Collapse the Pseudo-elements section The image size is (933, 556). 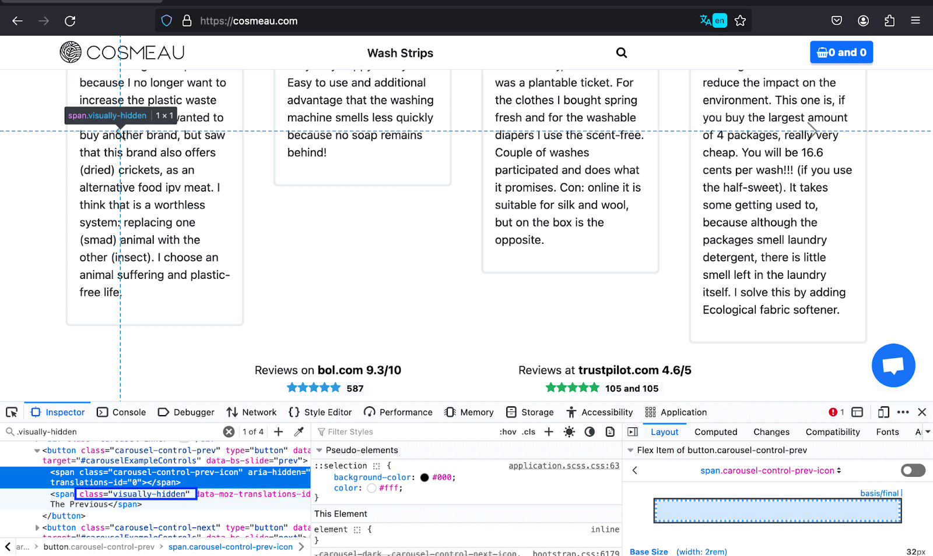319,450
